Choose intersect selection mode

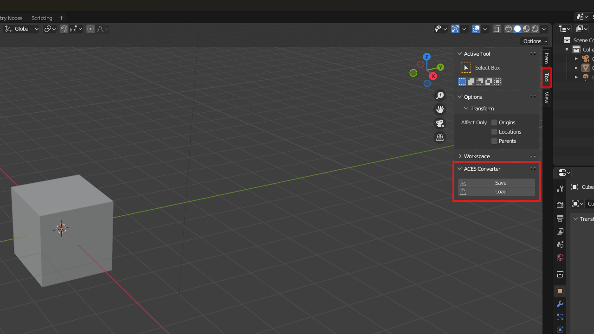[x=497, y=82]
